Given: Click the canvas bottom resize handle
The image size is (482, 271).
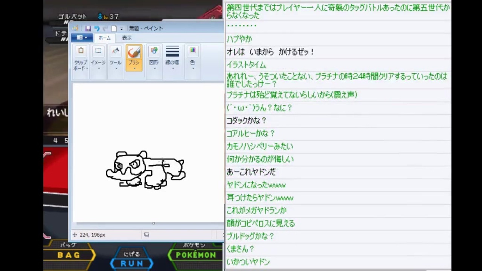Looking at the screenshot, I should [x=154, y=223].
